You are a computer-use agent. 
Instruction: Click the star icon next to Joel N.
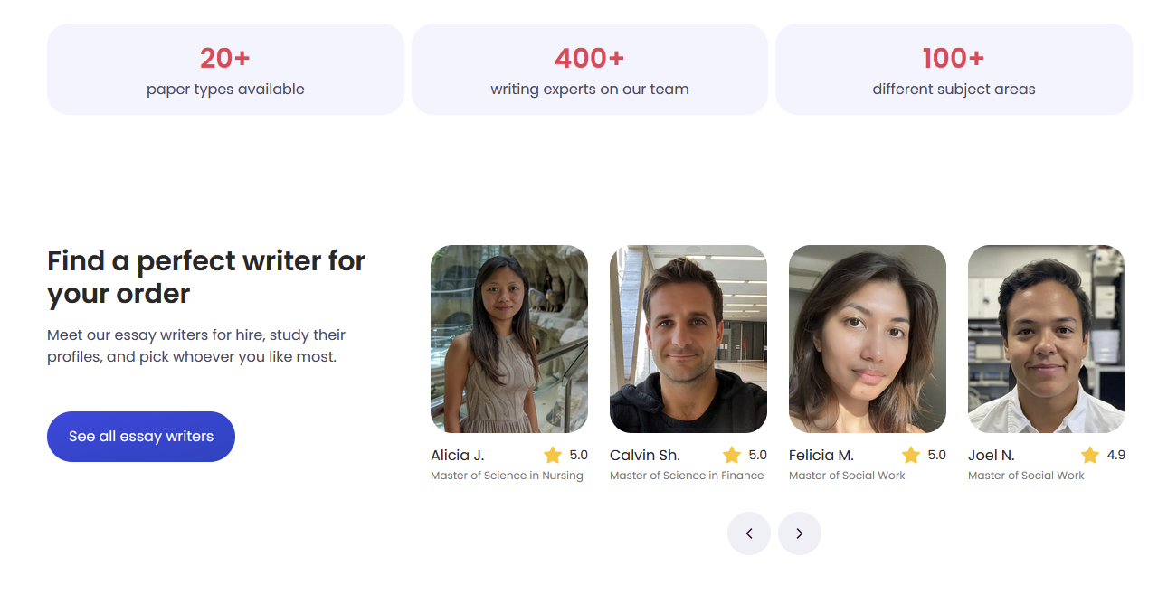coord(1090,455)
